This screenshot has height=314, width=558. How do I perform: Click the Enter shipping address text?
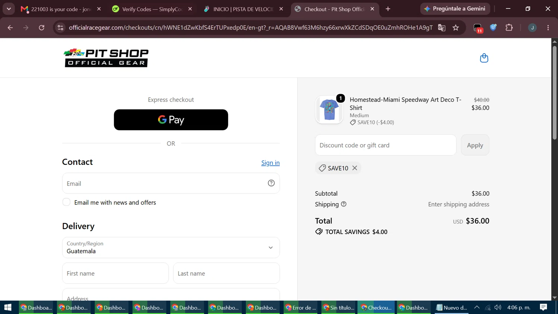(x=459, y=204)
